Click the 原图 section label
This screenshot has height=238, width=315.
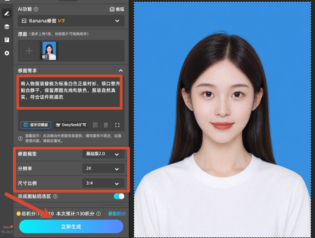point(22,34)
